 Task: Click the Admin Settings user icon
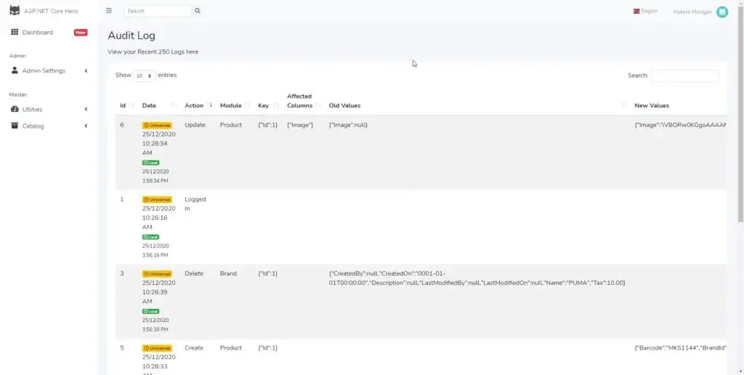click(x=15, y=70)
